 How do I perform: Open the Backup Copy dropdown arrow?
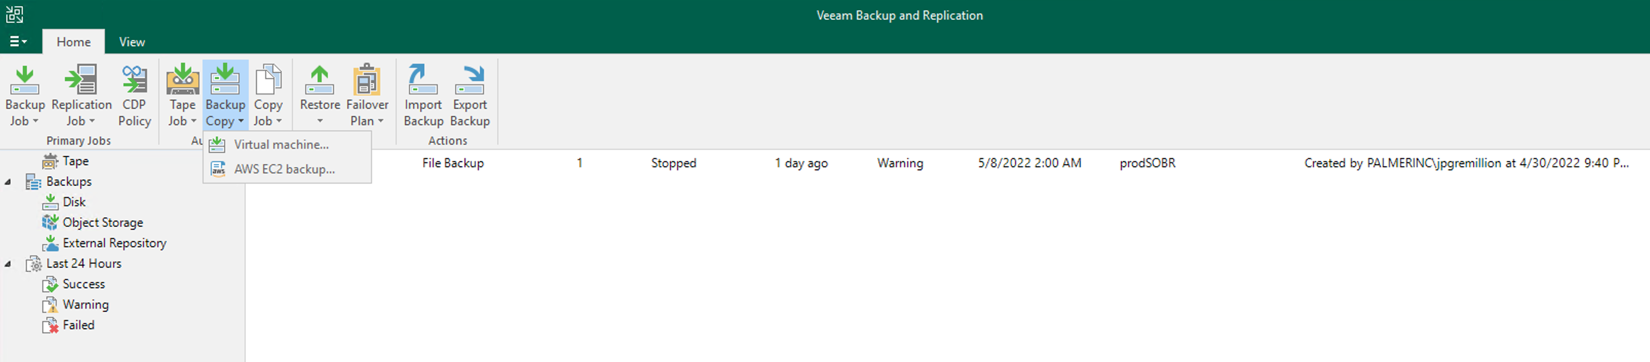pos(241,121)
